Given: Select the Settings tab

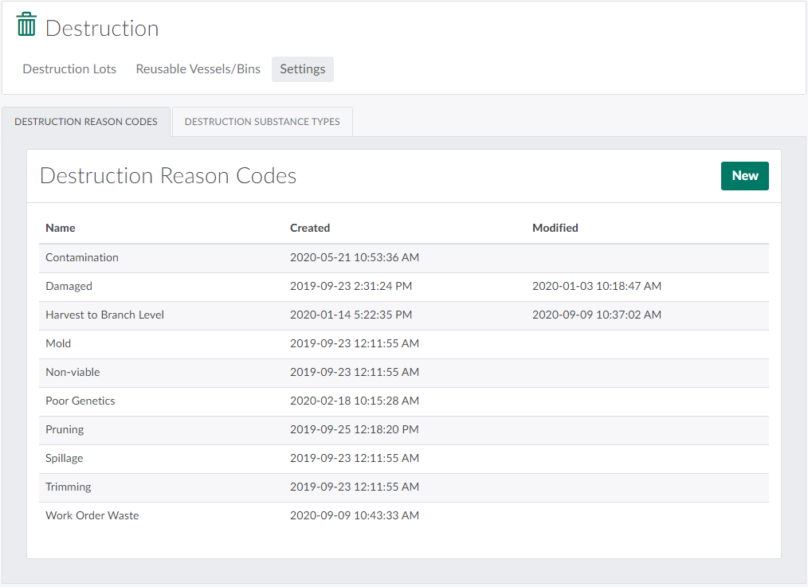Looking at the screenshot, I should [302, 69].
